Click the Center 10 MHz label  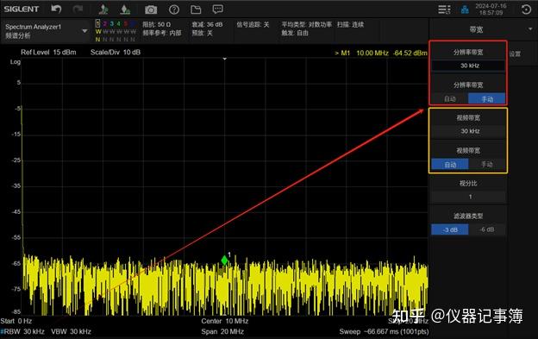click(x=225, y=321)
